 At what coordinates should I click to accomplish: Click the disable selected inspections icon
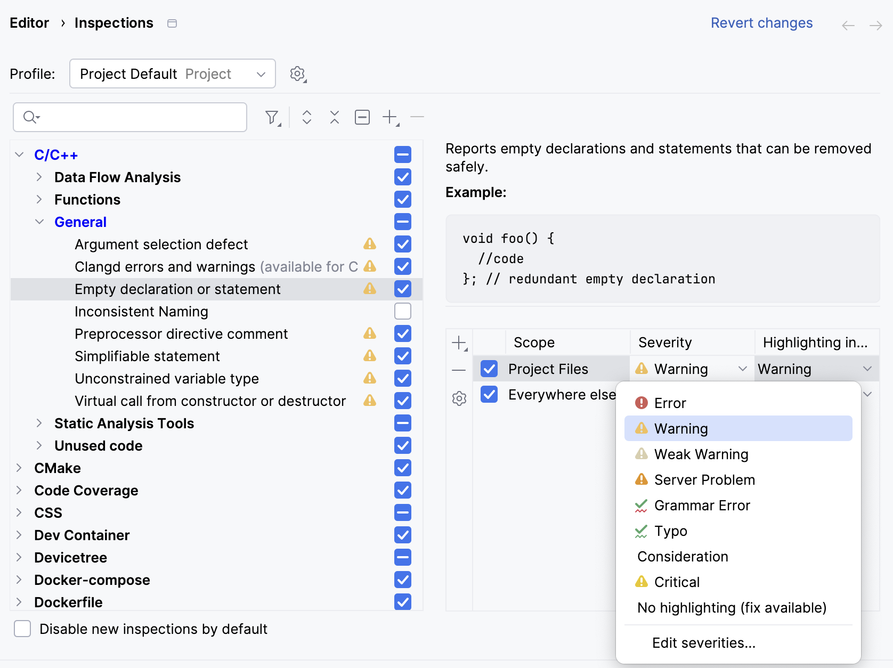coord(362,117)
